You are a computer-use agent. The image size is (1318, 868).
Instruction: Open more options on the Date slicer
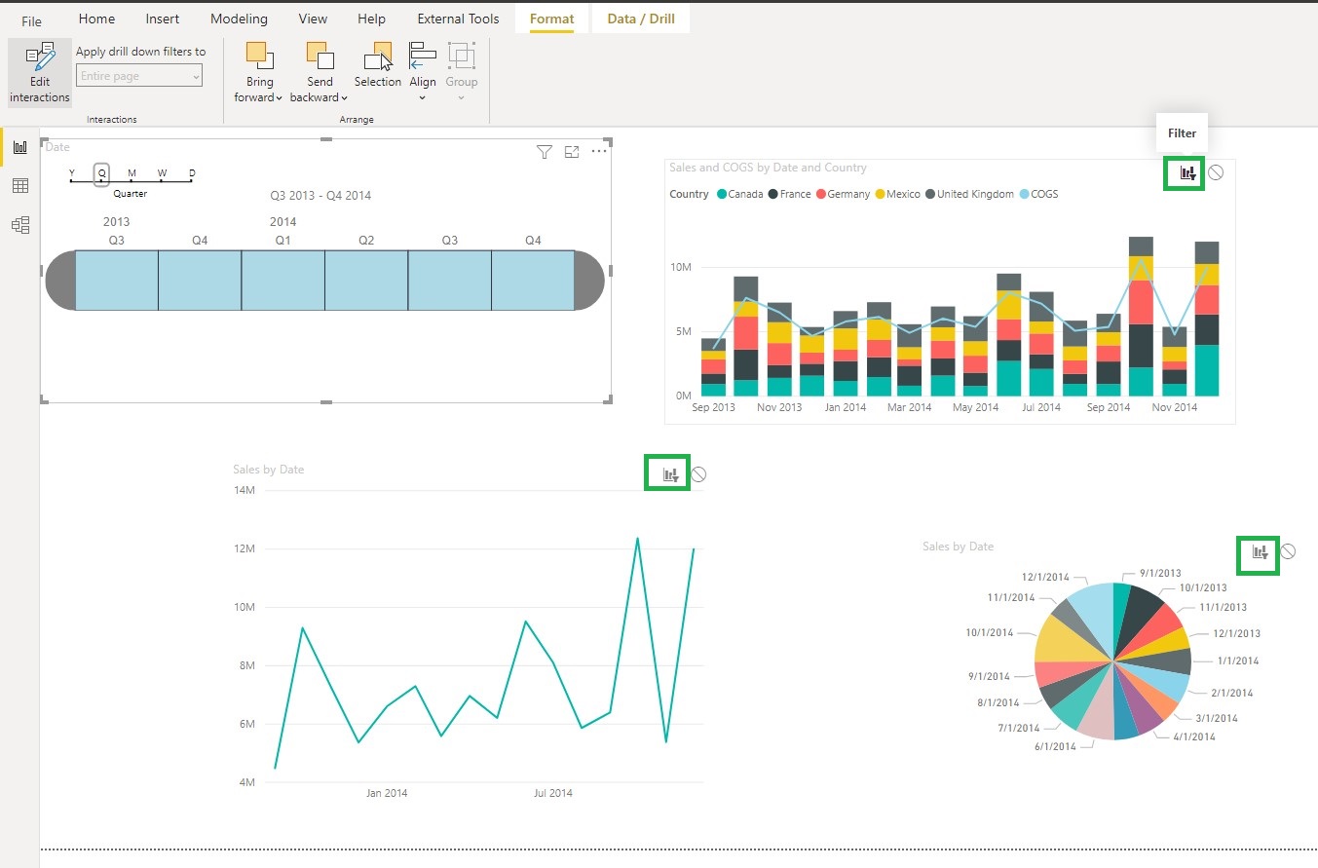tap(599, 151)
